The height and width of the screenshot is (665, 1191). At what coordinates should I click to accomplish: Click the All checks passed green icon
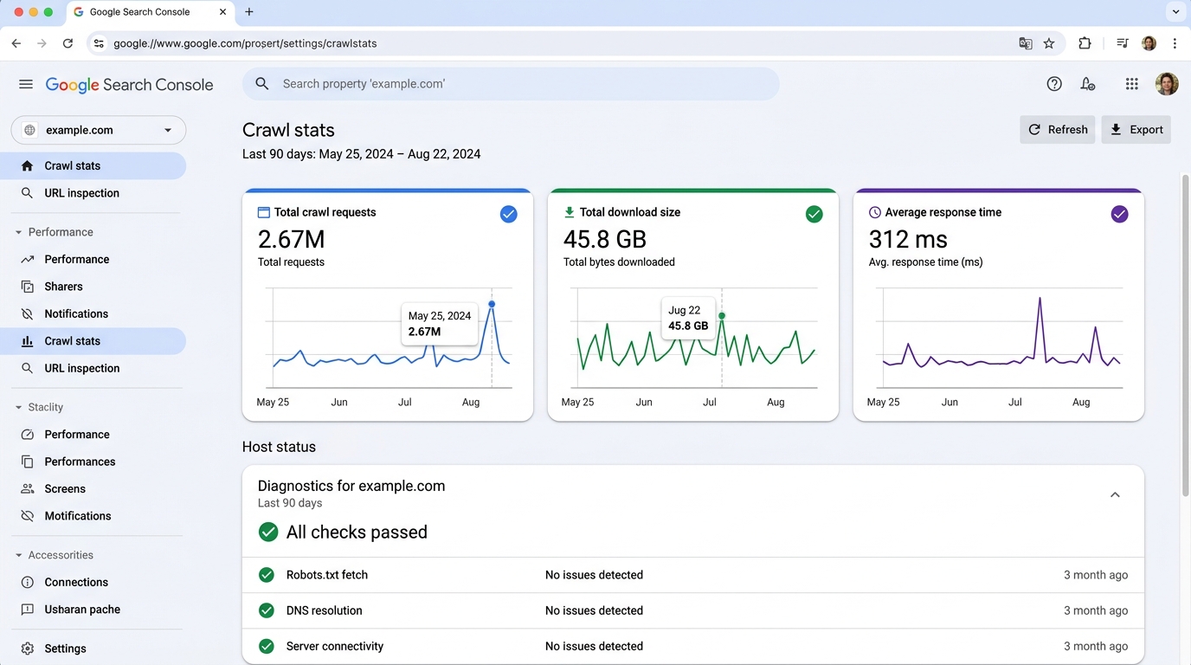tap(268, 532)
